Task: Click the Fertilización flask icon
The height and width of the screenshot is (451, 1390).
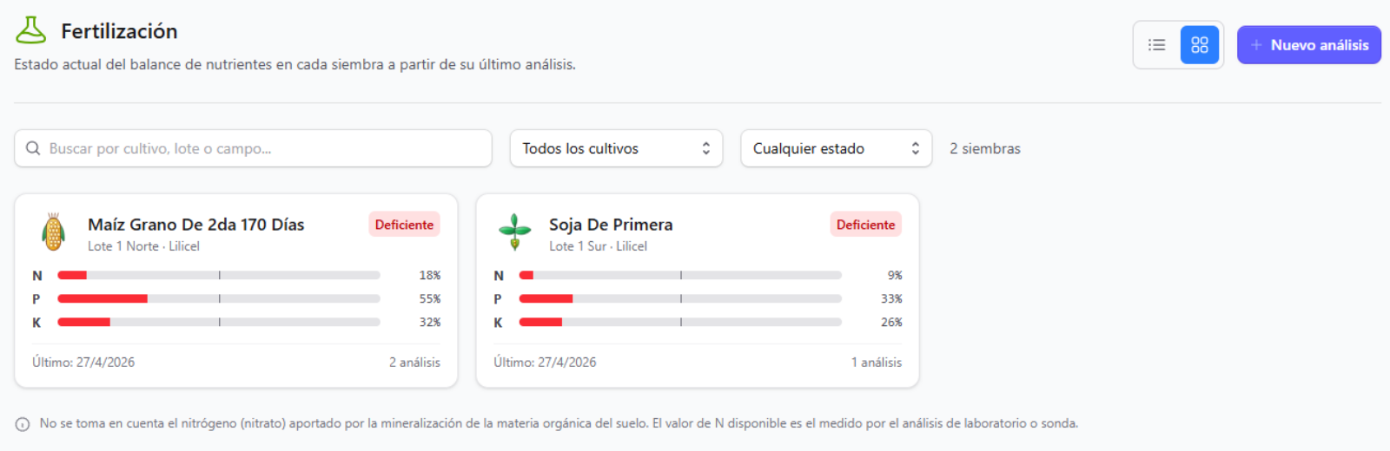Action: click(x=31, y=30)
